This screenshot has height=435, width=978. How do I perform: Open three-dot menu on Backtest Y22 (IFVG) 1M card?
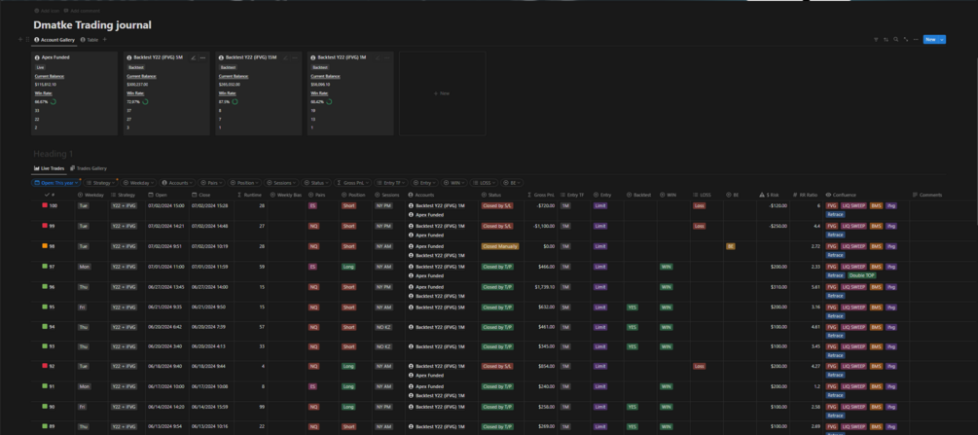click(x=386, y=57)
